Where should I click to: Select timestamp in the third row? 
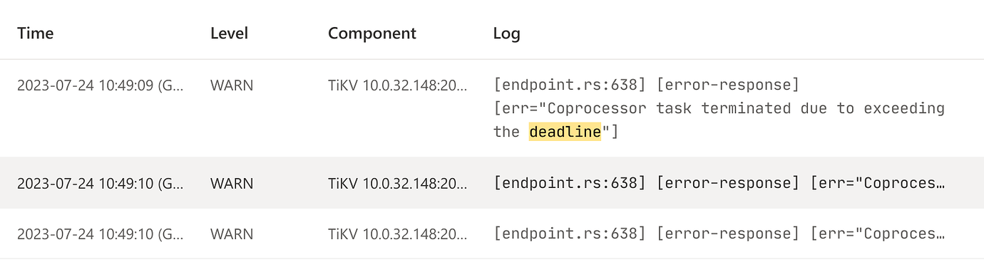(101, 234)
